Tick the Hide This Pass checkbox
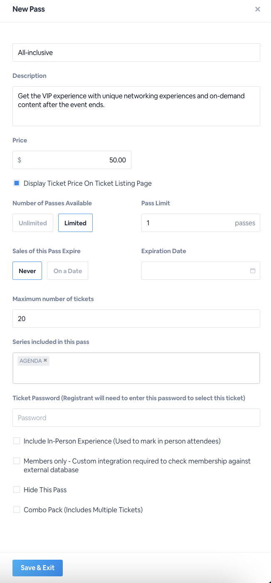The height and width of the screenshot is (583, 271). click(17, 490)
